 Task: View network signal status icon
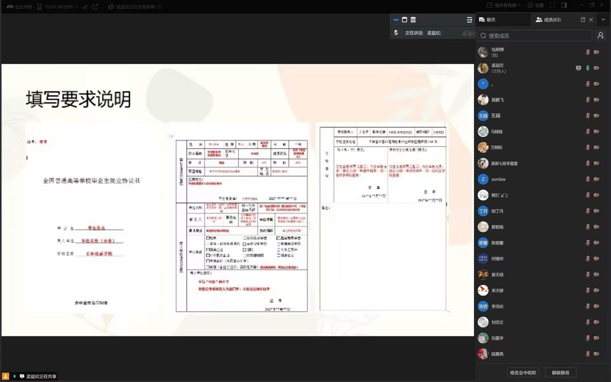84,7
